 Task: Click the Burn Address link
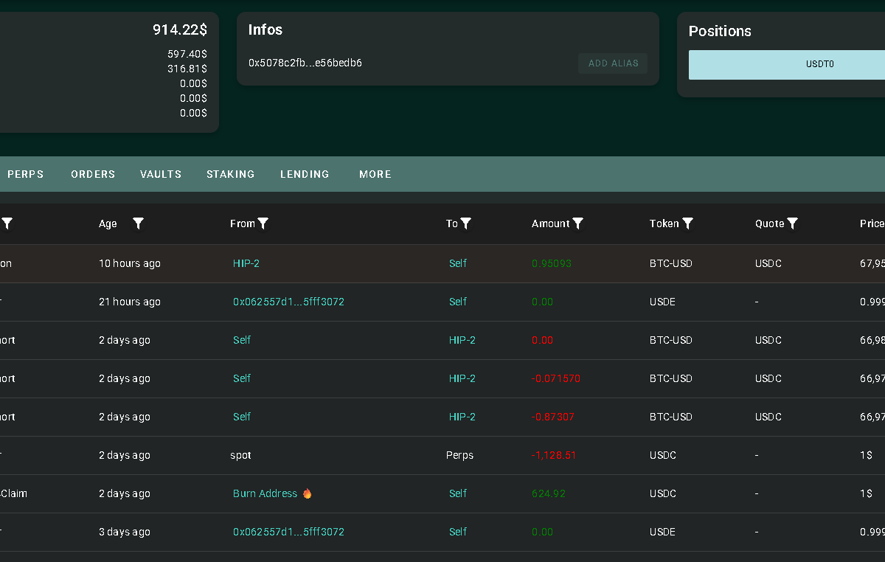[265, 493]
